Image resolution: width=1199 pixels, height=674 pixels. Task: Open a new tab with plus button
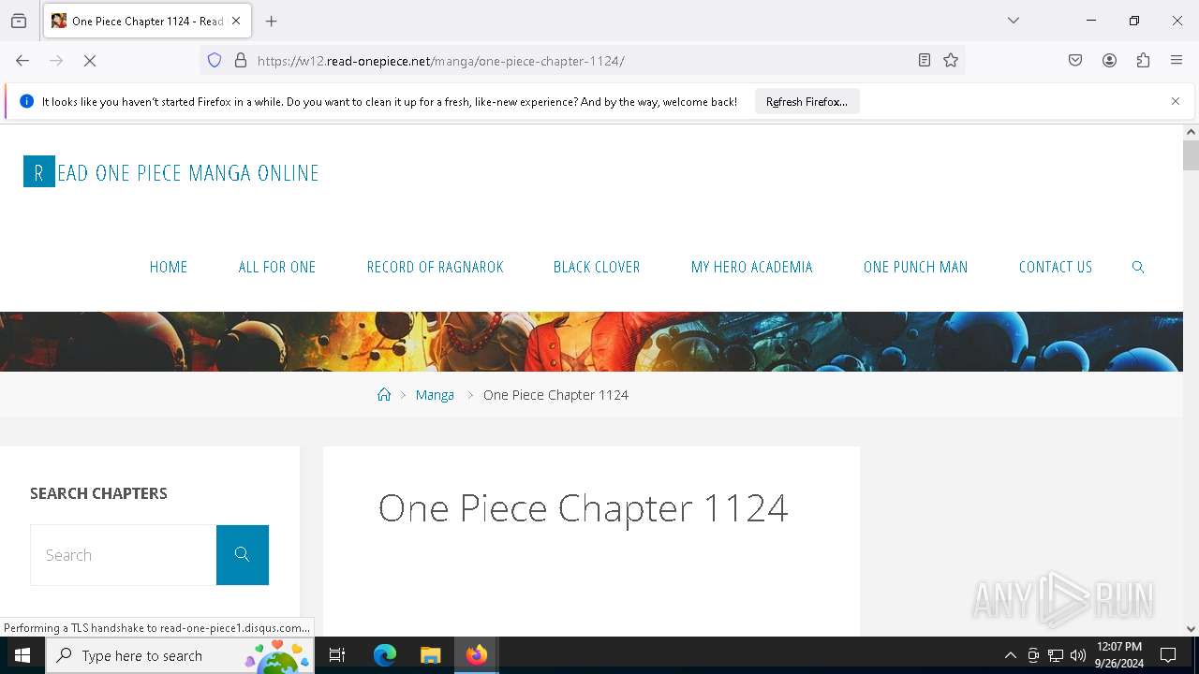click(x=272, y=21)
